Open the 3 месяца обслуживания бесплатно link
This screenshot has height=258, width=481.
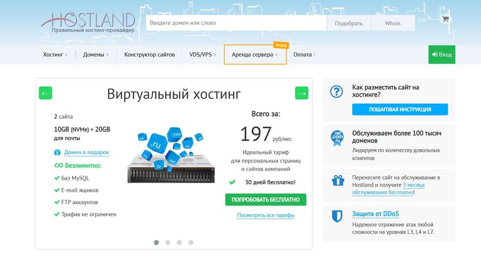(389, 189)
